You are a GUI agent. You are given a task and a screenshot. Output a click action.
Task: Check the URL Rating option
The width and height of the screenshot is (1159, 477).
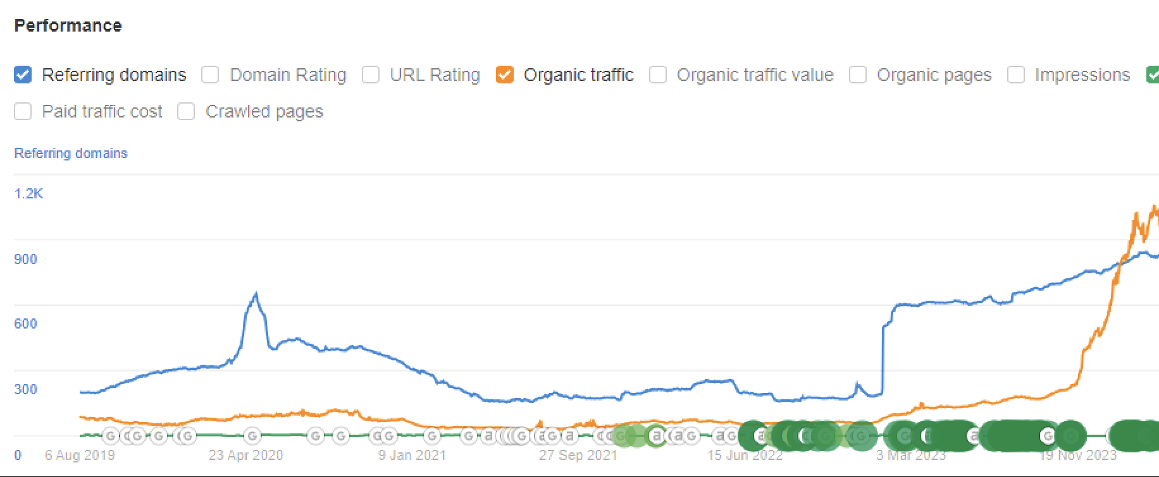[370, 75]
